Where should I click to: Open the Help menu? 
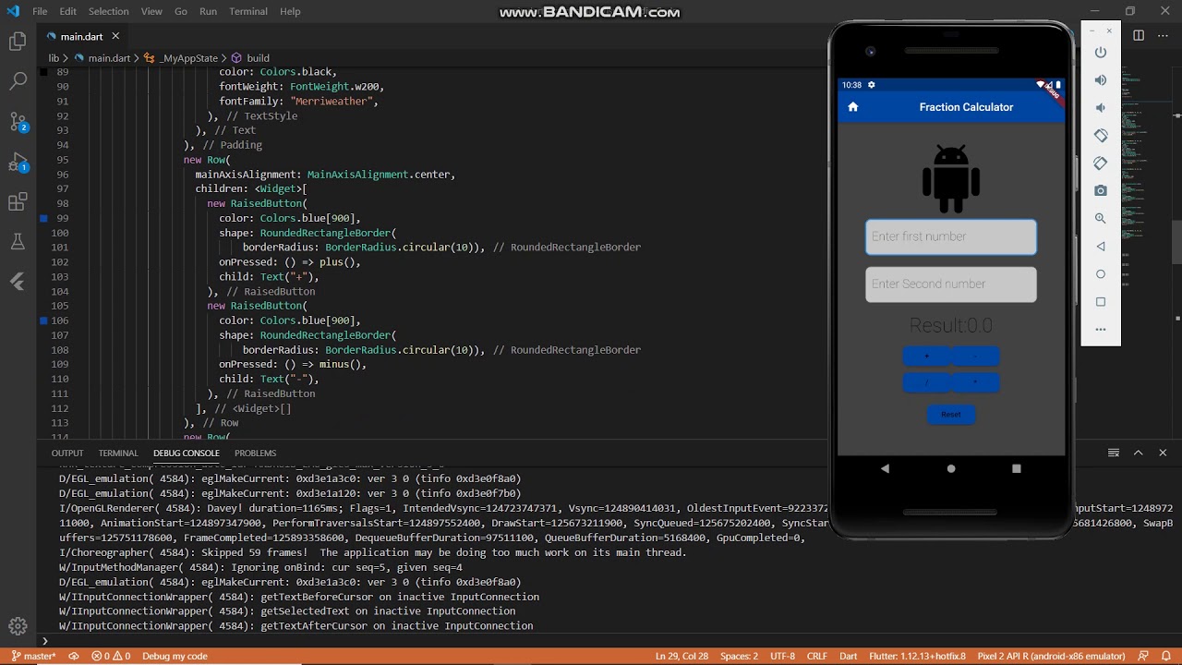coord(290,11)
